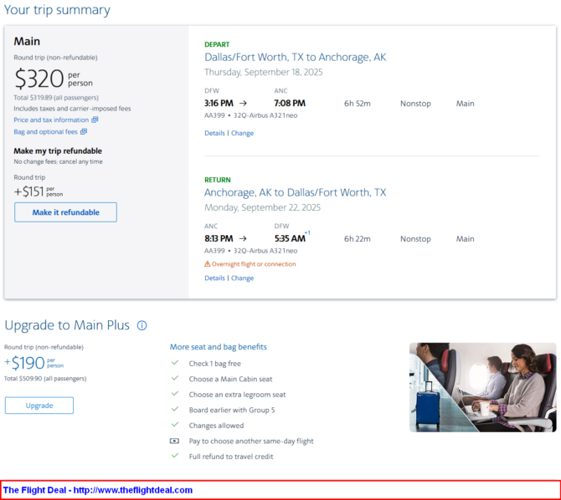Click the +$190 per person upgrade price
The width and height of the screenshot is (561, 500).
point(34,363)
